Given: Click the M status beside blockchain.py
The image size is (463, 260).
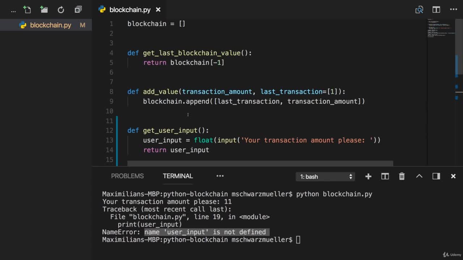Looking at the screenshot, I should point(82,25).
